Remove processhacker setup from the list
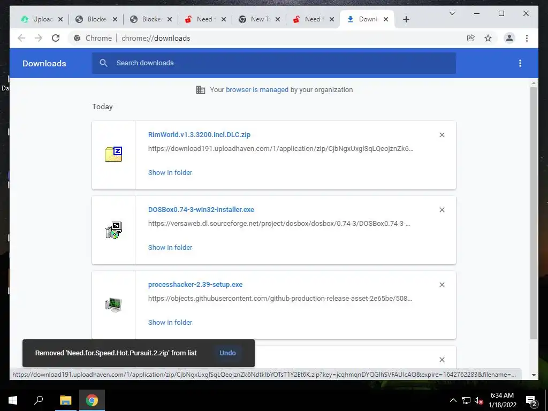548x411 pixels. tap(442, 285)
